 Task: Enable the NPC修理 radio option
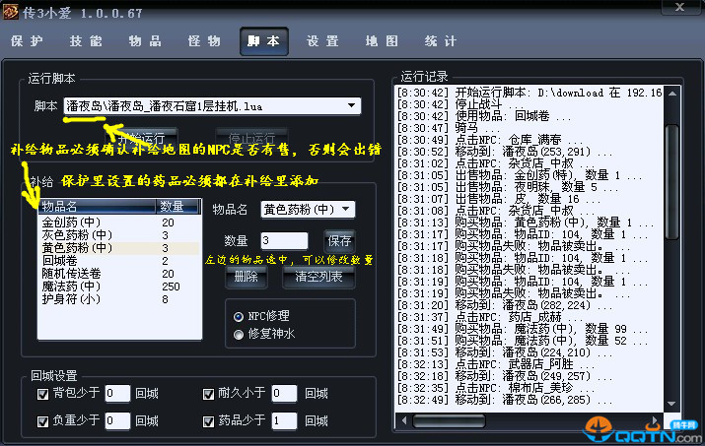point(238,317)
